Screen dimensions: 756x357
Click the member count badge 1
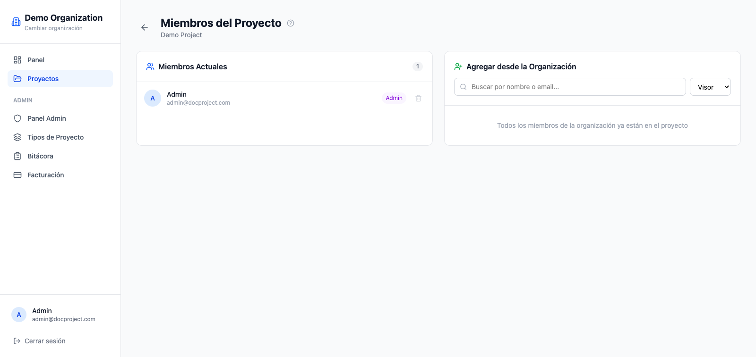coord(418,66)
